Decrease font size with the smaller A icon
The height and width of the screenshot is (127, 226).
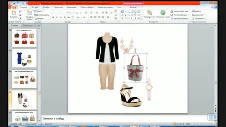click(x=81, y=13)
